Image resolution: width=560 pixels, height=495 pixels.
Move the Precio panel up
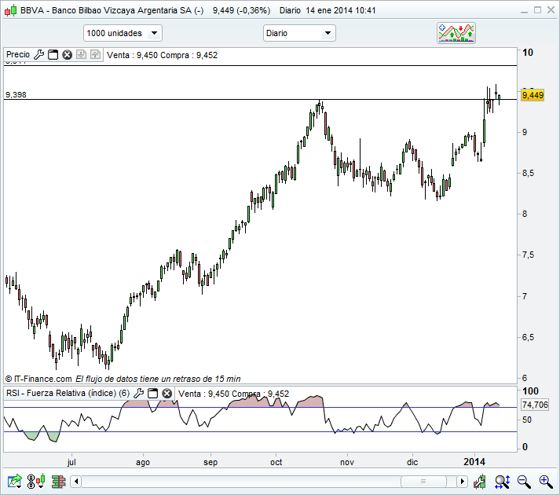tap(95, 55)
